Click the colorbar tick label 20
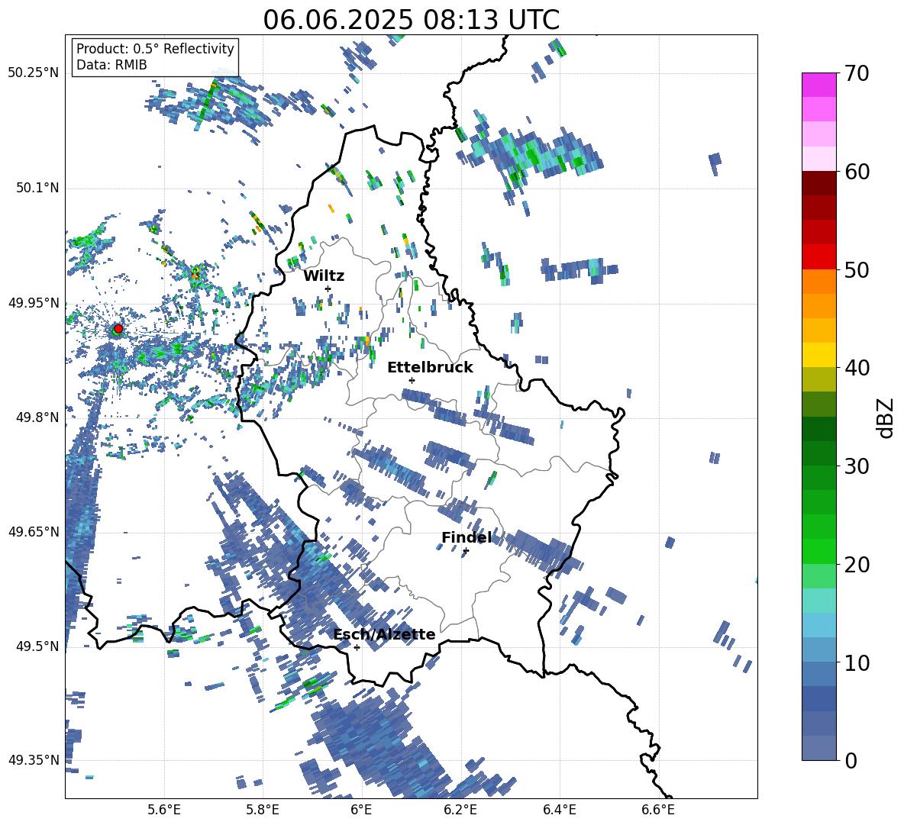Image resolution: width=904 pixels, height=825 pixels. tap(857, 564)
